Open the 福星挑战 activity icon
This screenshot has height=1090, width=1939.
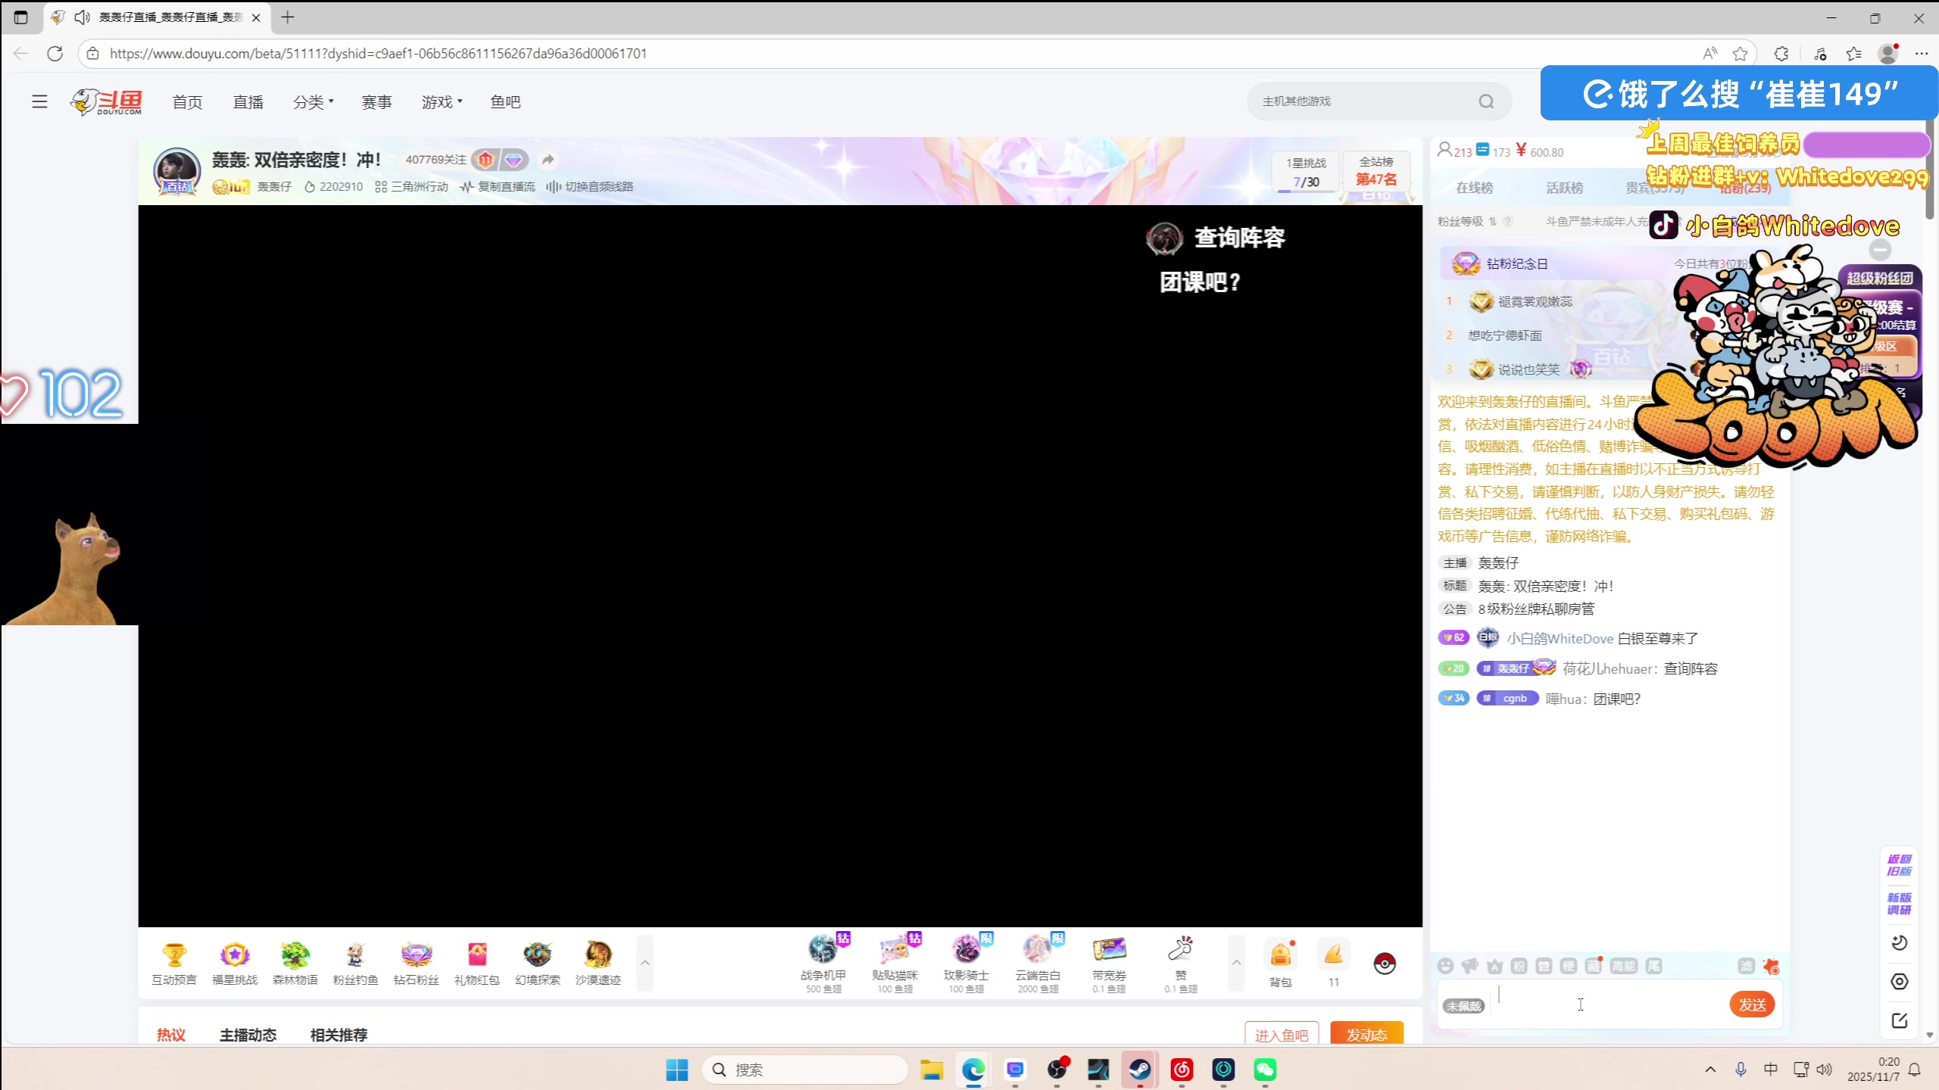tap(235, 955)
